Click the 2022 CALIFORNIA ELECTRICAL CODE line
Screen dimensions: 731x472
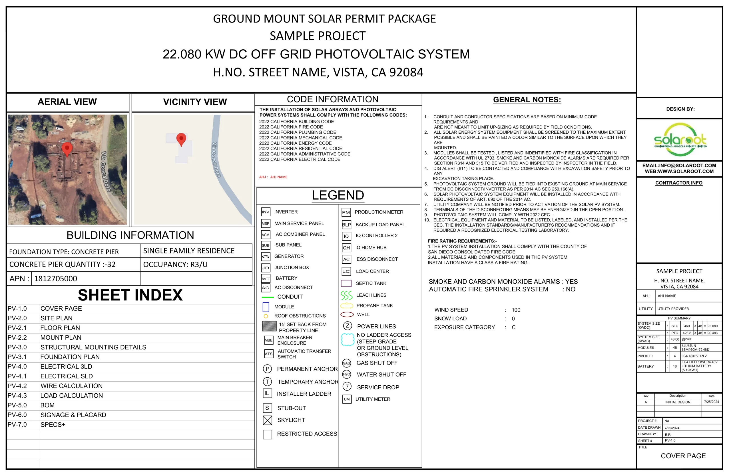[299, 159]
